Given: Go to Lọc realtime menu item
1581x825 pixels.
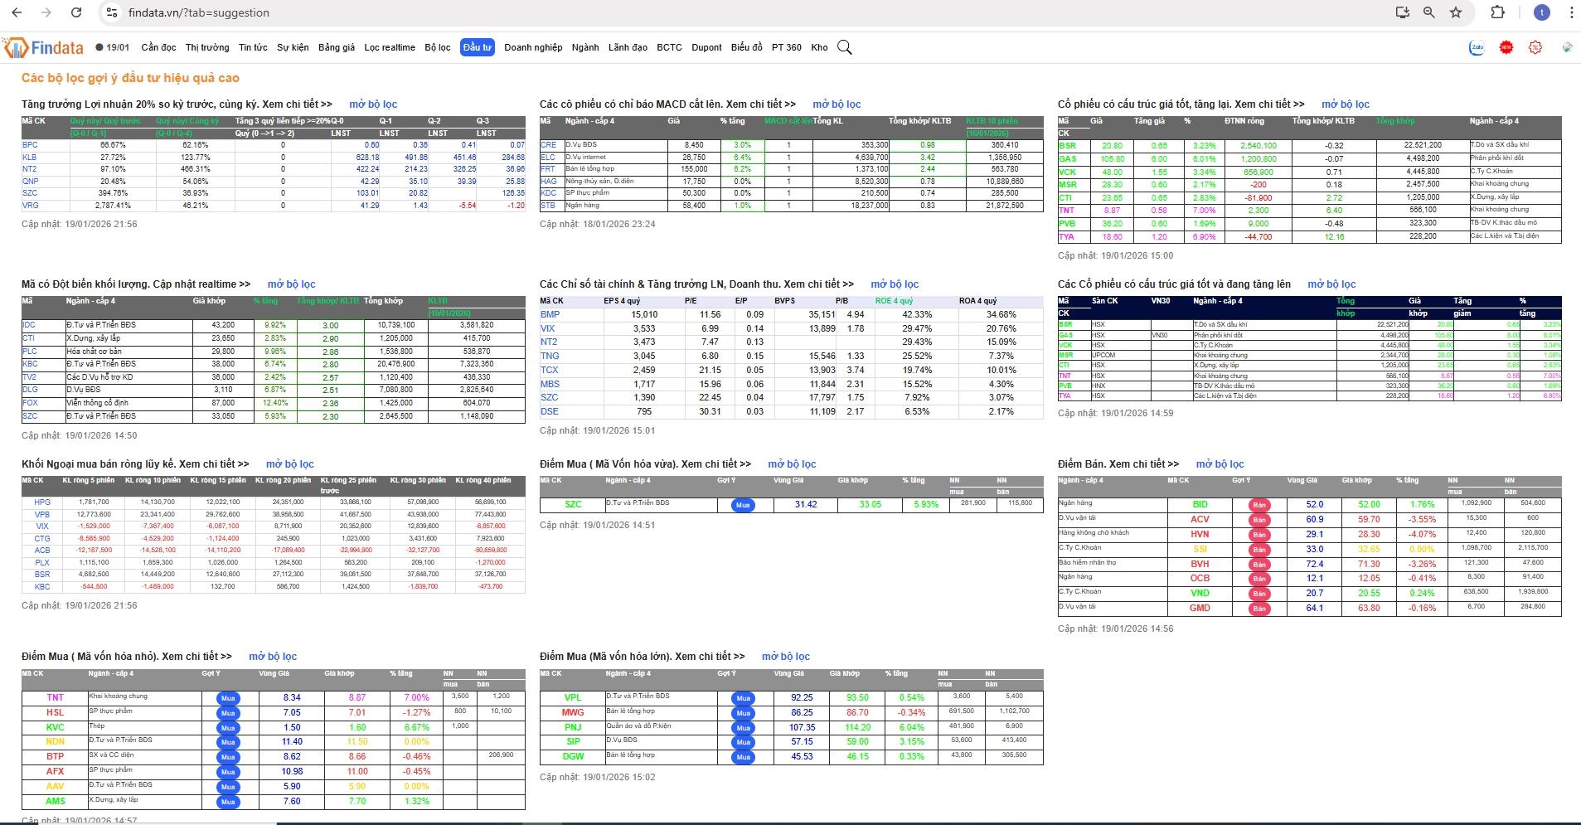Looking at the screenshot, I should (389, 47).
